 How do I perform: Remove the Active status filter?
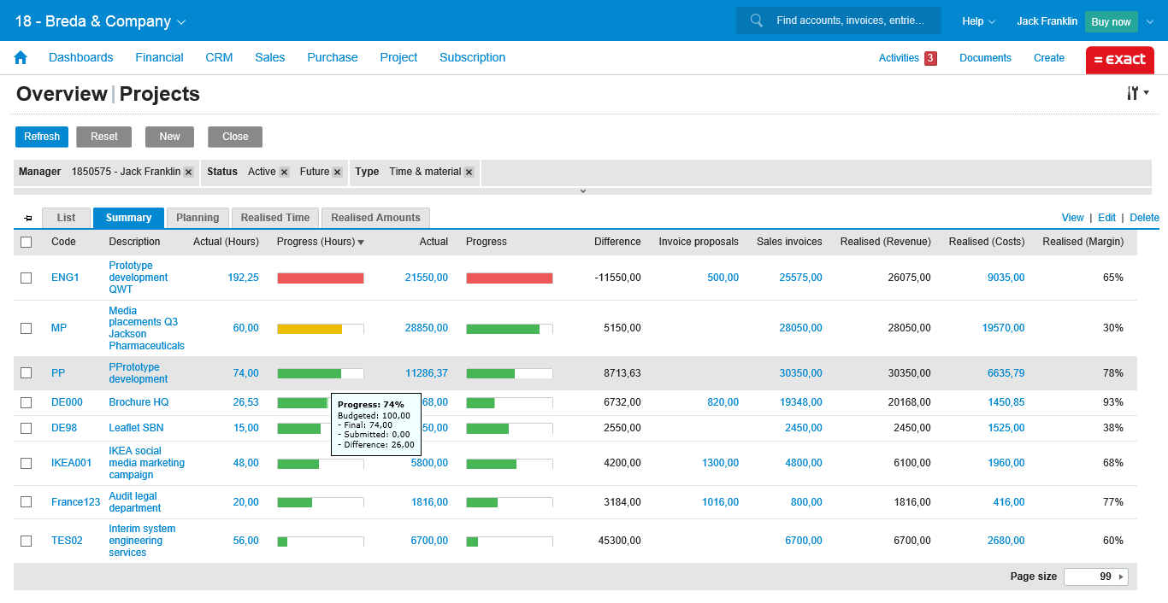click(x=284, y=172)
